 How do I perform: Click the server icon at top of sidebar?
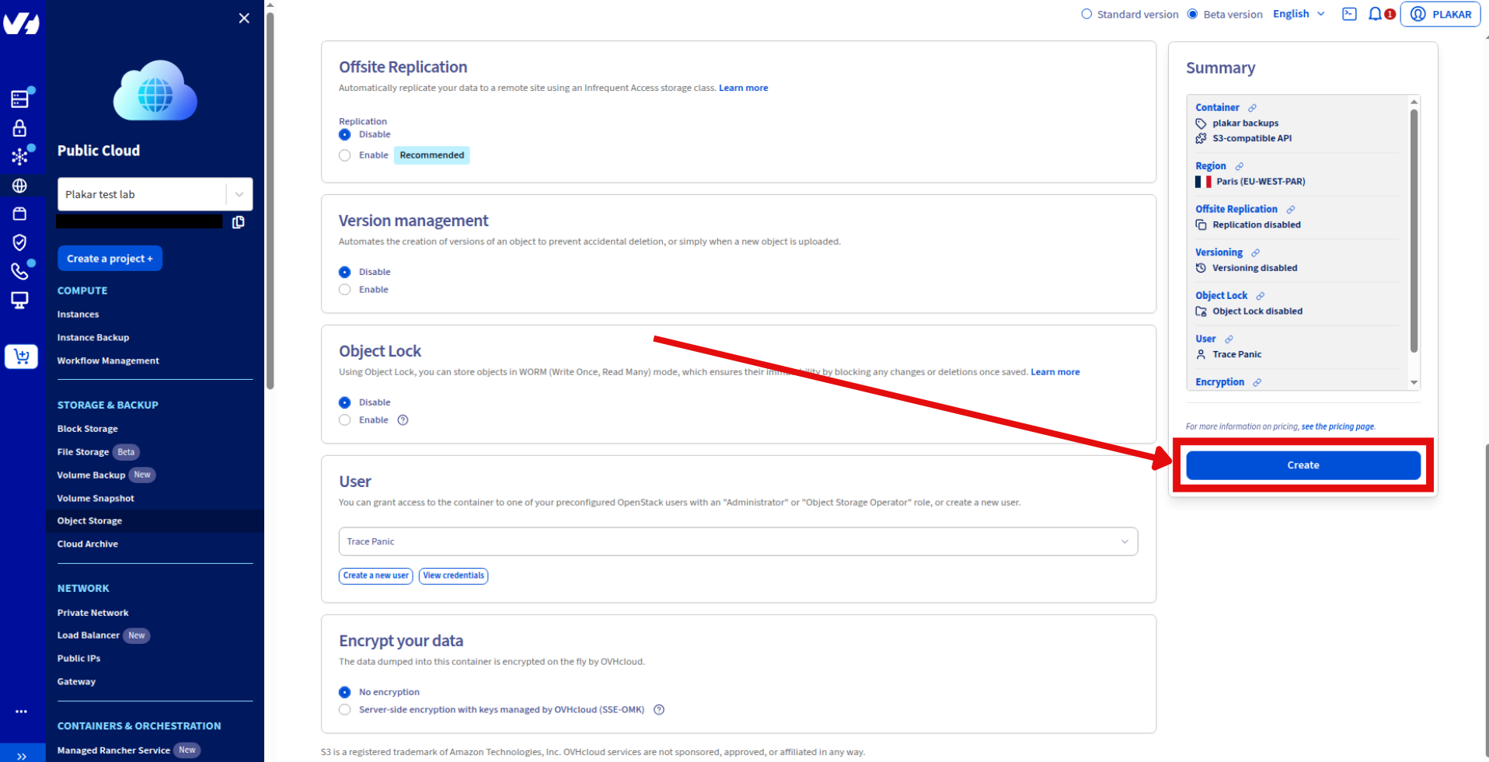(19, 98)
